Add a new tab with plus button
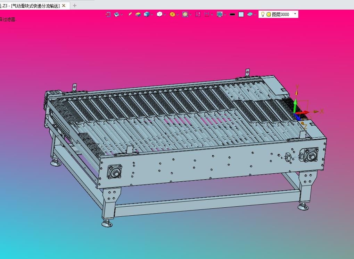Screen dimensions: 354x259 coord(75,6)
